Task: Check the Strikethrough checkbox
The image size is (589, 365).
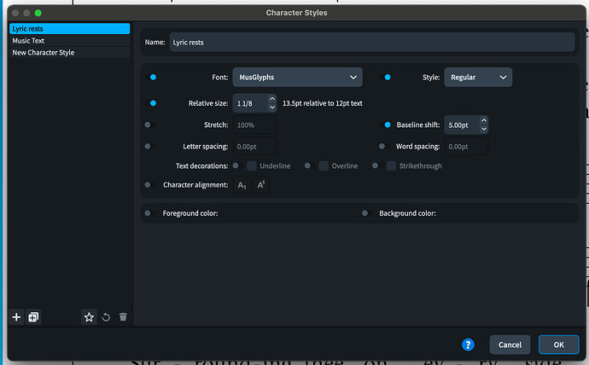Action: coord(391,165)
